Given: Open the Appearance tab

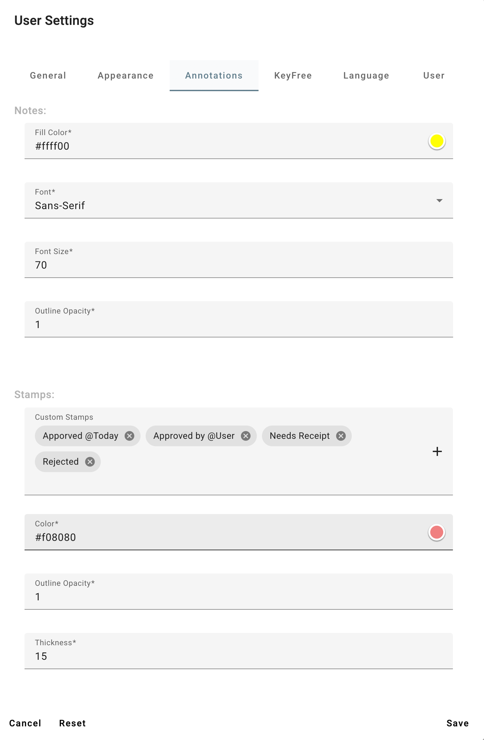Looking at the screenshot, I should [126, 76].
